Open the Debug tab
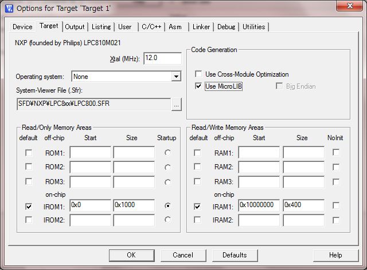The image size is (367, 270). coord(226,27)
